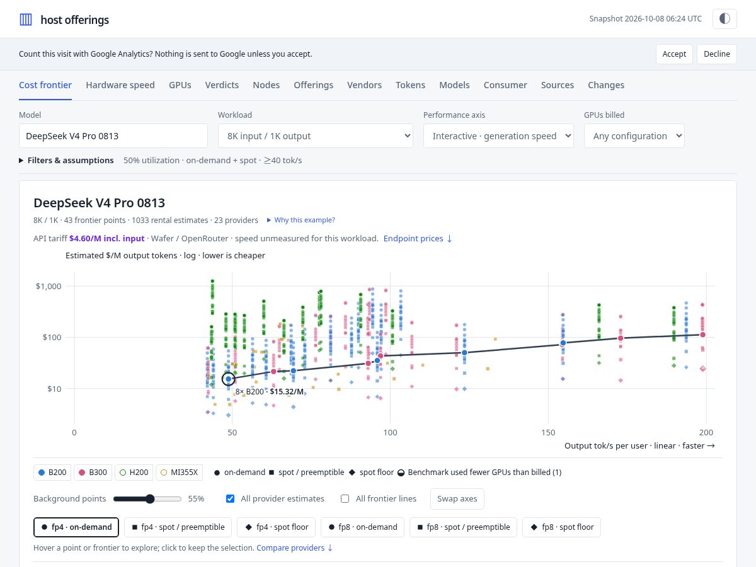Open the Sources tab
This screenshot has width=756, height=567.
point(558,85)
